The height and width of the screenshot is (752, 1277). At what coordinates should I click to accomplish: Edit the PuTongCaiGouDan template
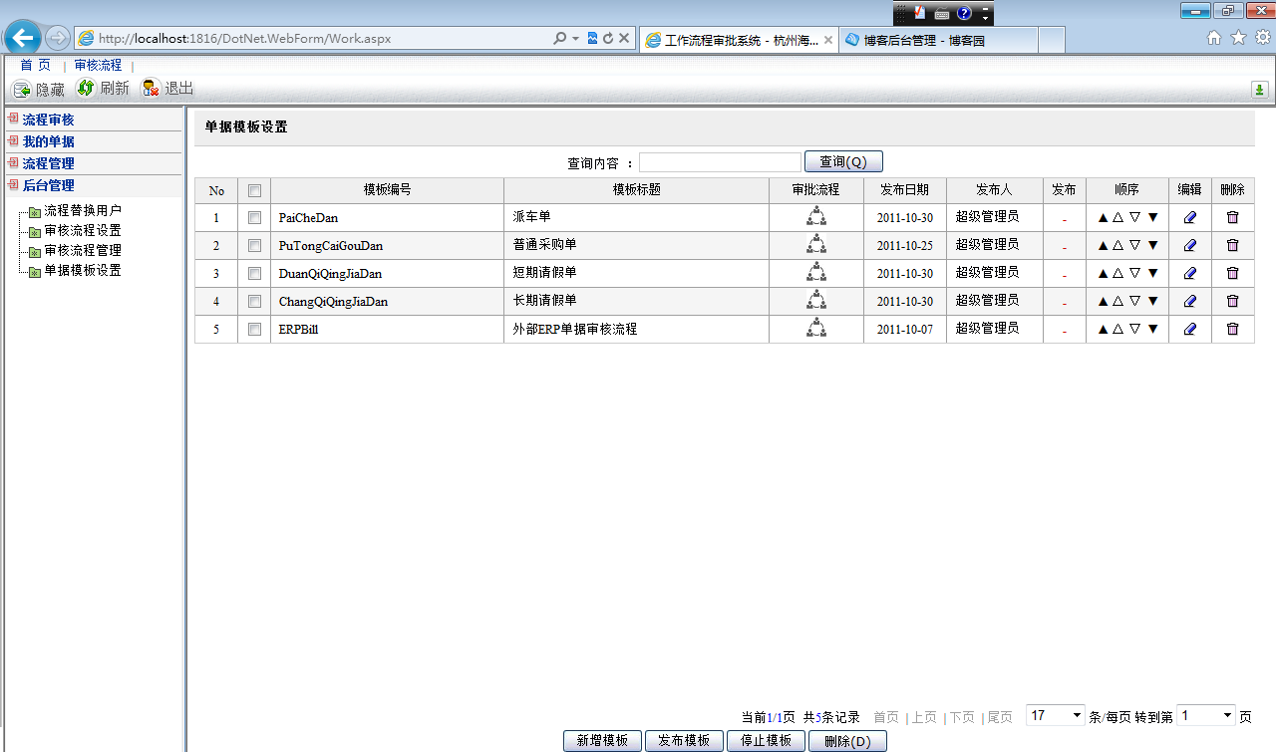pos(1189,245)
